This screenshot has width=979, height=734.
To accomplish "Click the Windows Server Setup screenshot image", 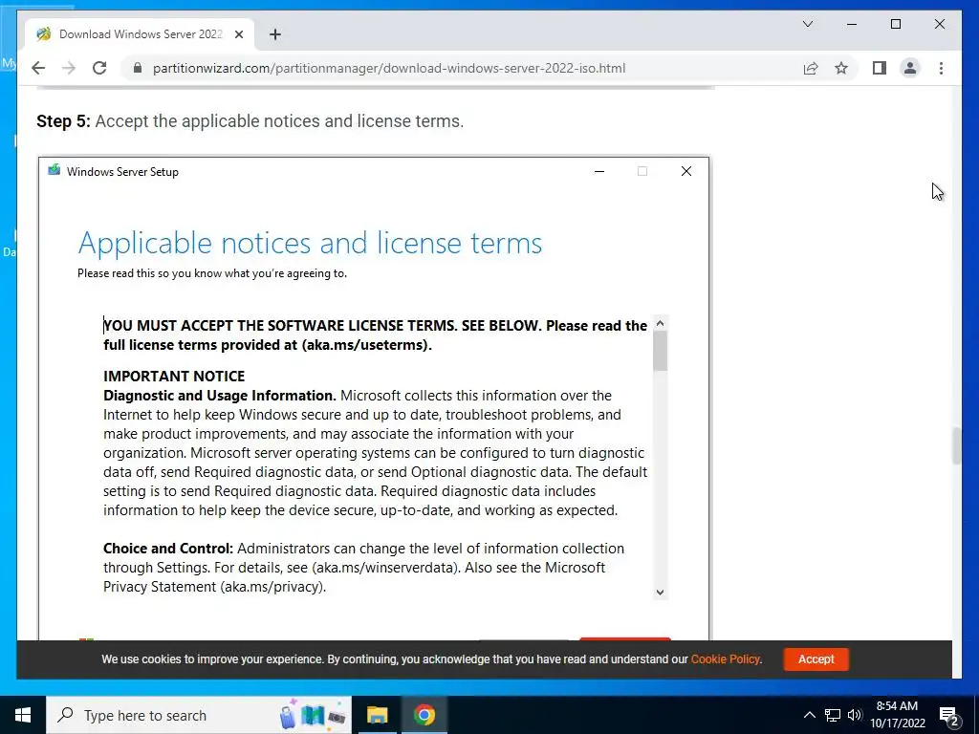I will tap(374, 399).
